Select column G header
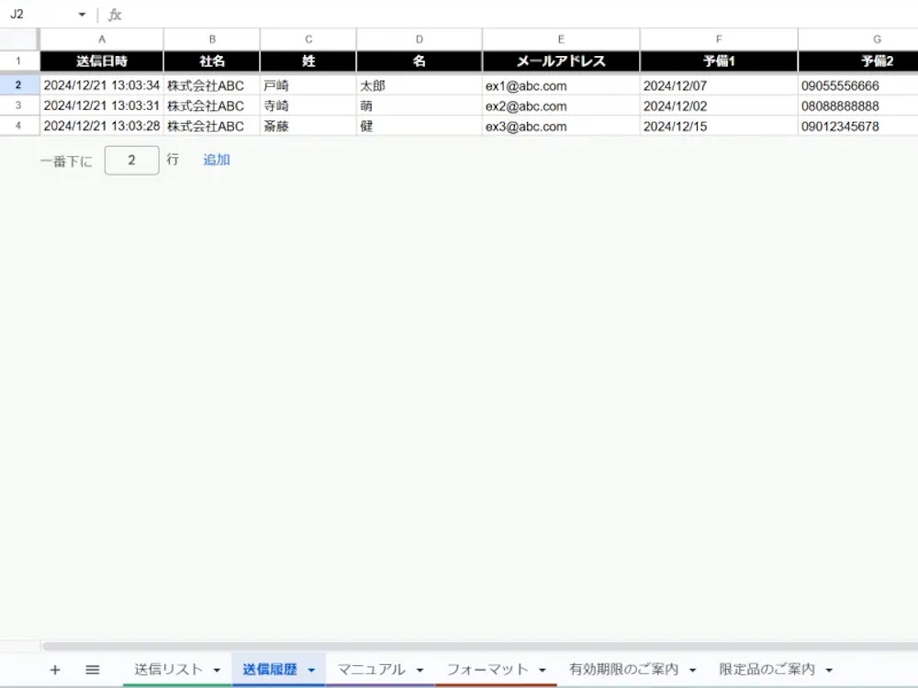Viewport: 918px width, 688px height. click(858, 39)
